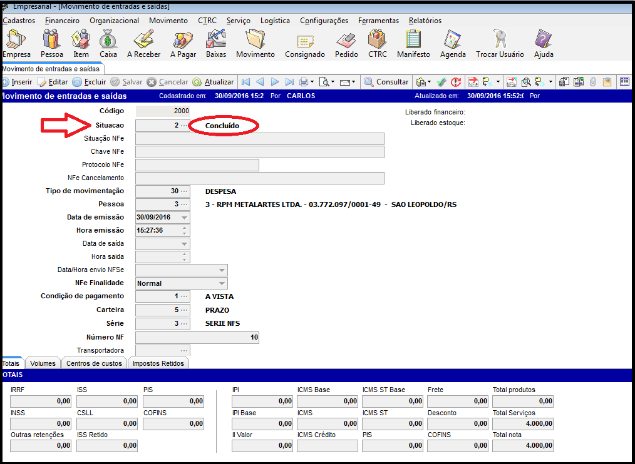Image resolution: width=635 pixels, height=464 pixels.
Task: Open the Agenda toolbar icon
Action: coord(453,41)
